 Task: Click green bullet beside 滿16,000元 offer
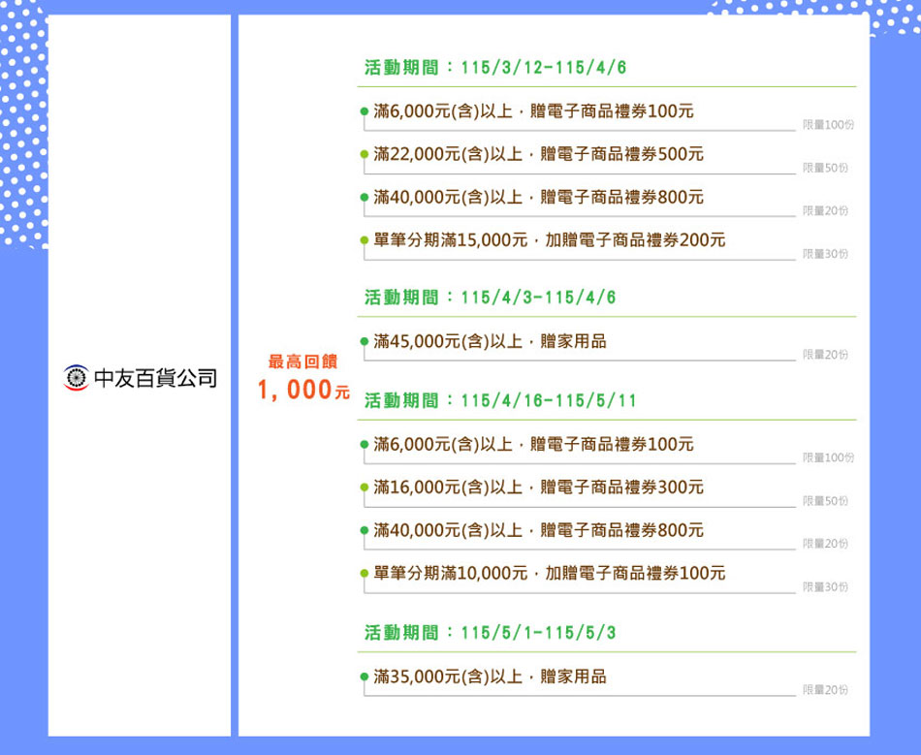tap(364, 488)
